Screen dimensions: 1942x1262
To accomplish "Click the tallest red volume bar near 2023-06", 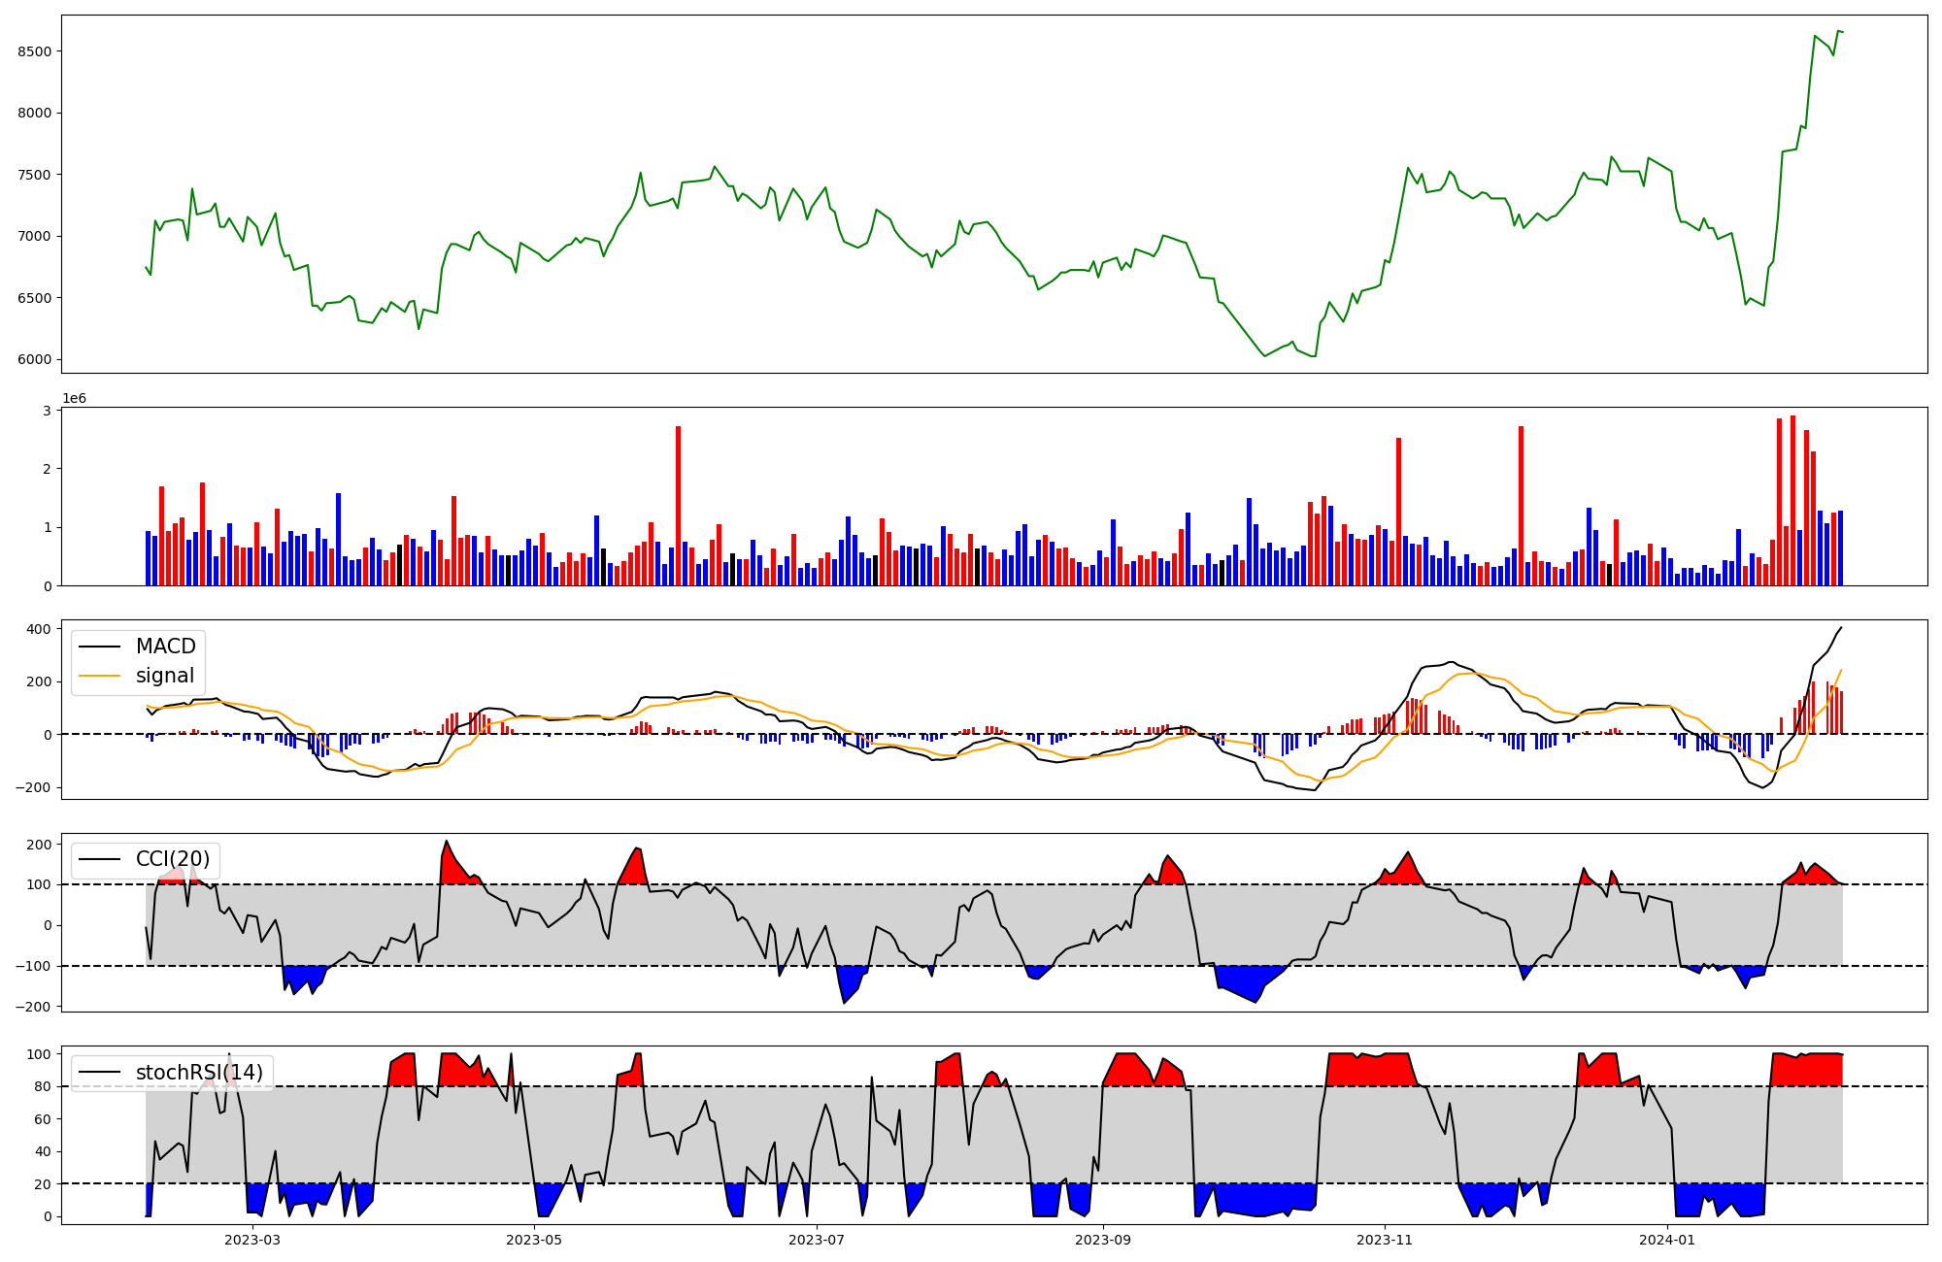I will 678,505.
